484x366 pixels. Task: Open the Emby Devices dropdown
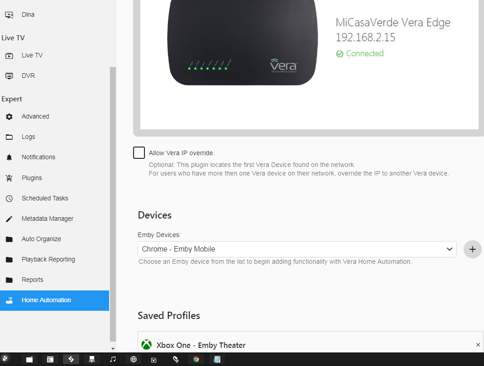(297, 249)
